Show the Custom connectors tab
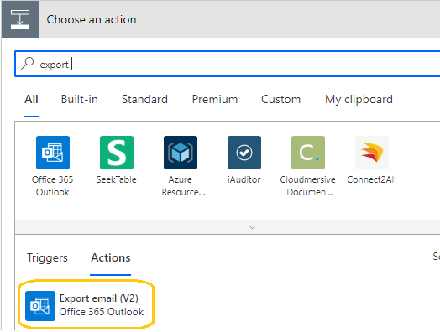440x332 pixels. click(281, 100)
